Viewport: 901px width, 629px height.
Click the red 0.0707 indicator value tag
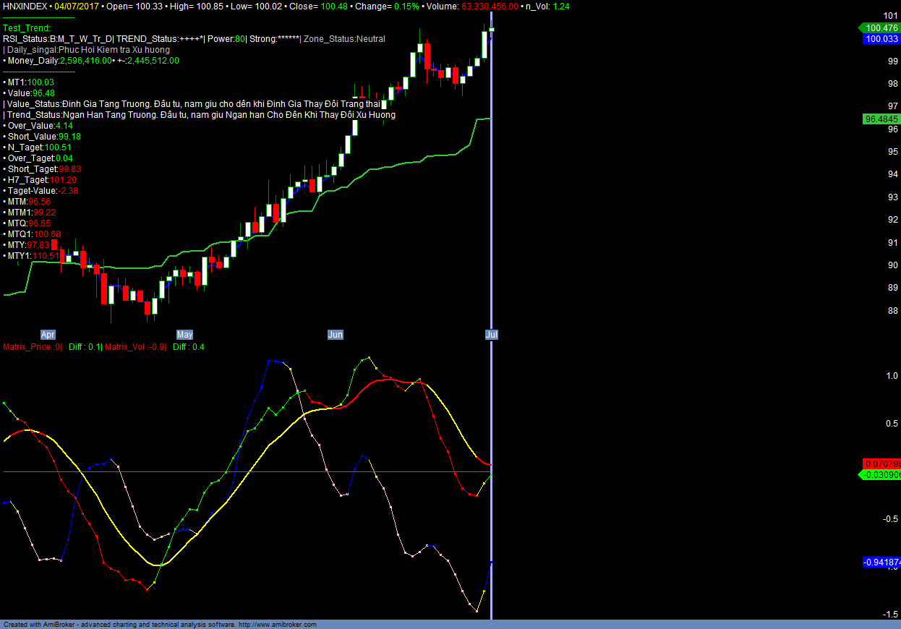tap(881, 463)
